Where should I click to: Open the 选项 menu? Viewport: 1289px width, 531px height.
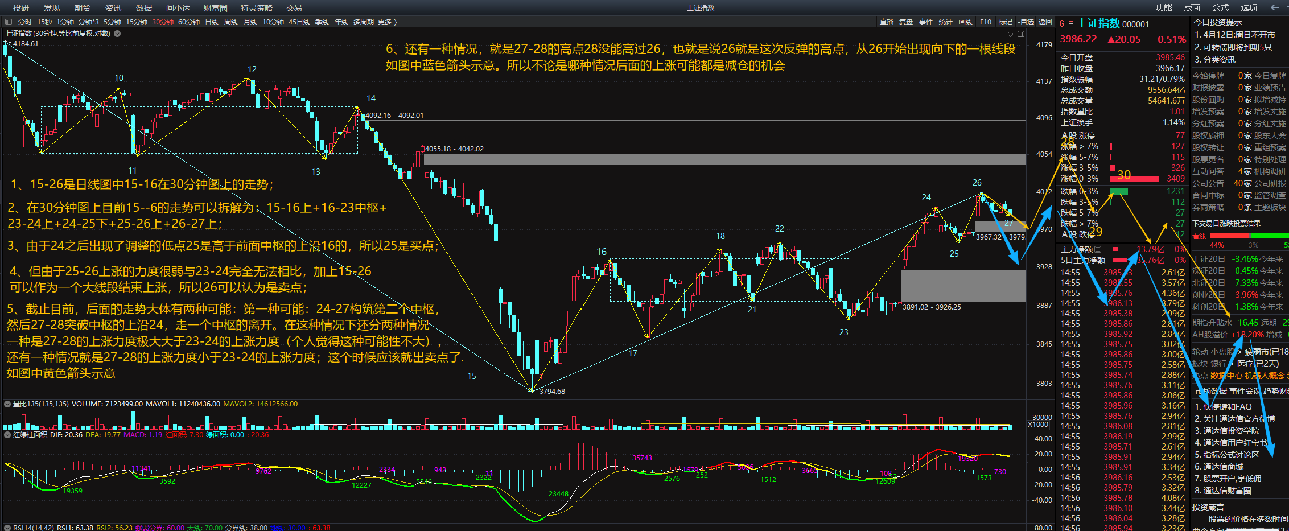[1249, 7]
